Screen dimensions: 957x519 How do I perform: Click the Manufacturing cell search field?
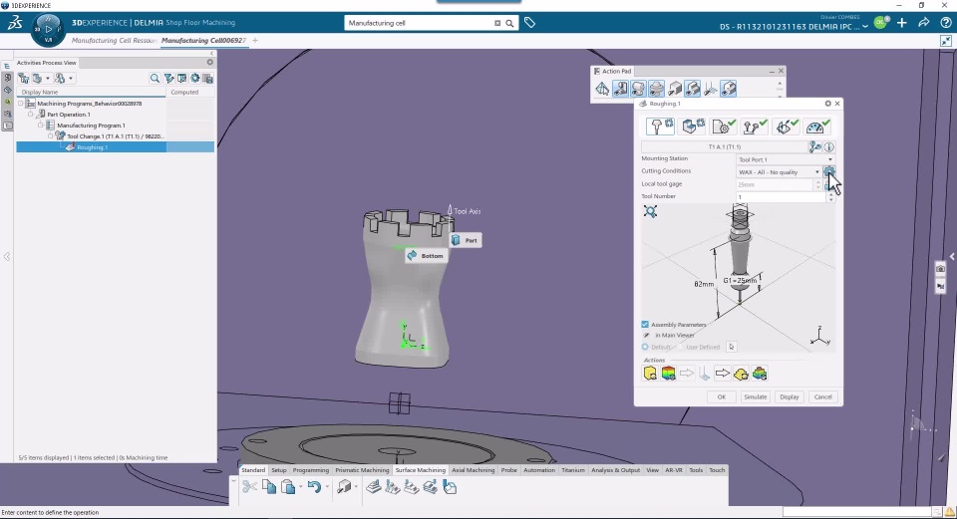coord(421,23)
